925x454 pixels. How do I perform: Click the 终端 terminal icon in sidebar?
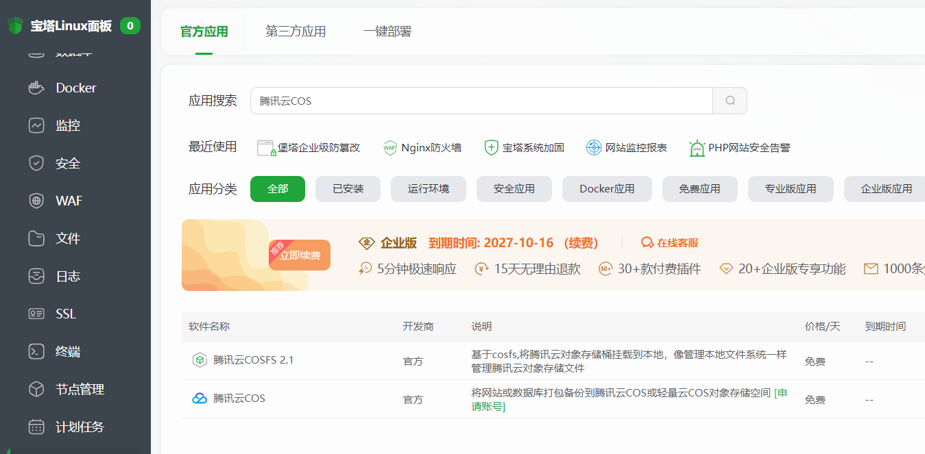tap(36, 351)
